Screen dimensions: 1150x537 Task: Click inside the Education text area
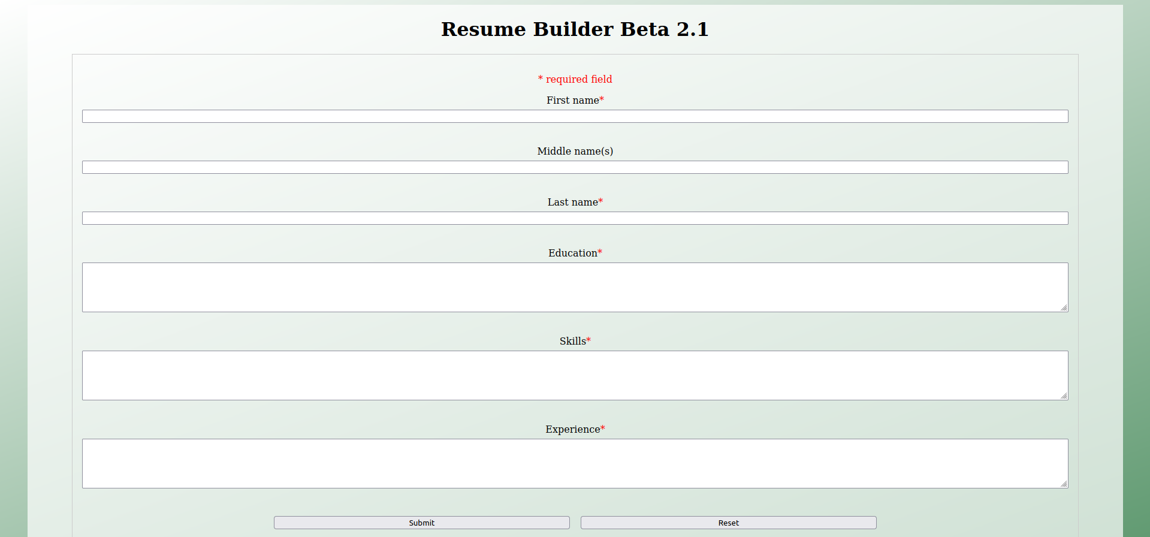575,287
